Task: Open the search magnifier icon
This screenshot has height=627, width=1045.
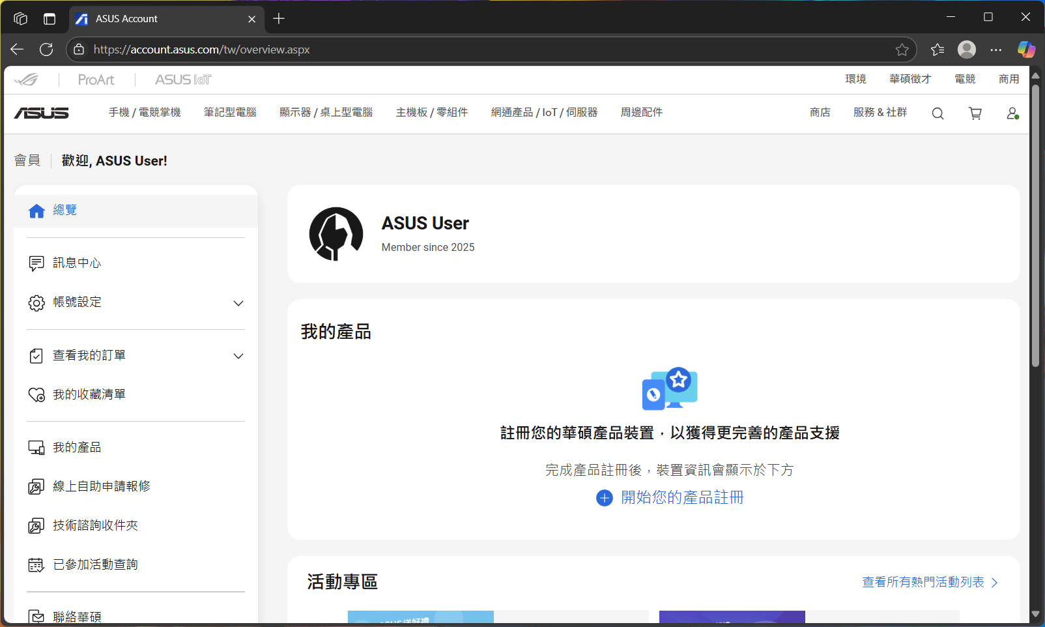Action: tap(938, 113)
